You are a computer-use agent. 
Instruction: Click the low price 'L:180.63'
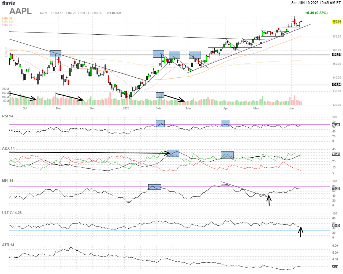click(83, 13)
